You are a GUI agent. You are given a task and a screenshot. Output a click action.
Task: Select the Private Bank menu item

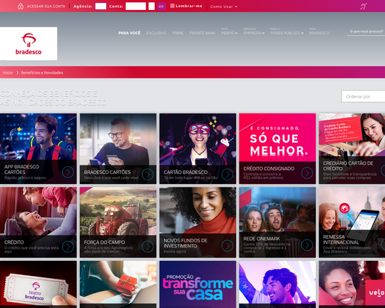click(202, 33)
